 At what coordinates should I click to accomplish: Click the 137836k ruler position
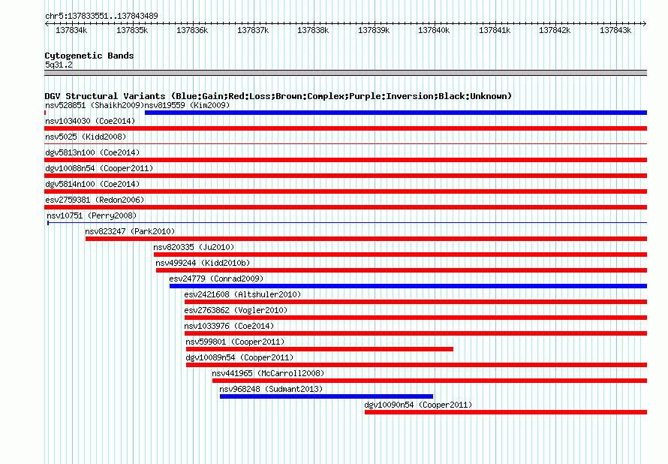pos(192,30)
